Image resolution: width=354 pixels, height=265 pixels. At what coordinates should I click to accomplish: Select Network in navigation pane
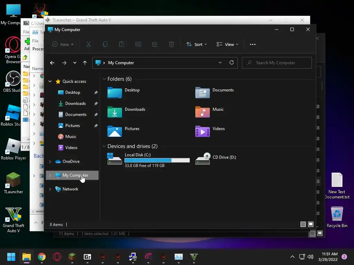click(x=70, y=189)
